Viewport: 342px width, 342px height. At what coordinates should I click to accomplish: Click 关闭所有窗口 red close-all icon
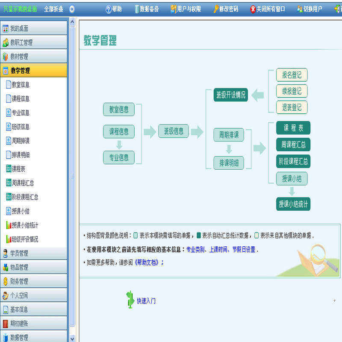click(253, 9)
